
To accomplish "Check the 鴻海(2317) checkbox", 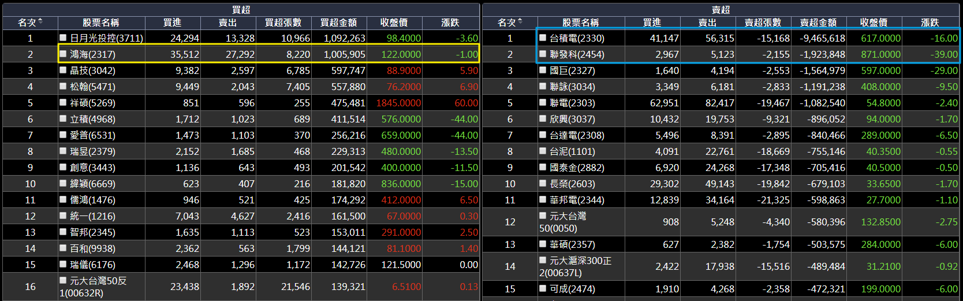I will coord(63,54).
